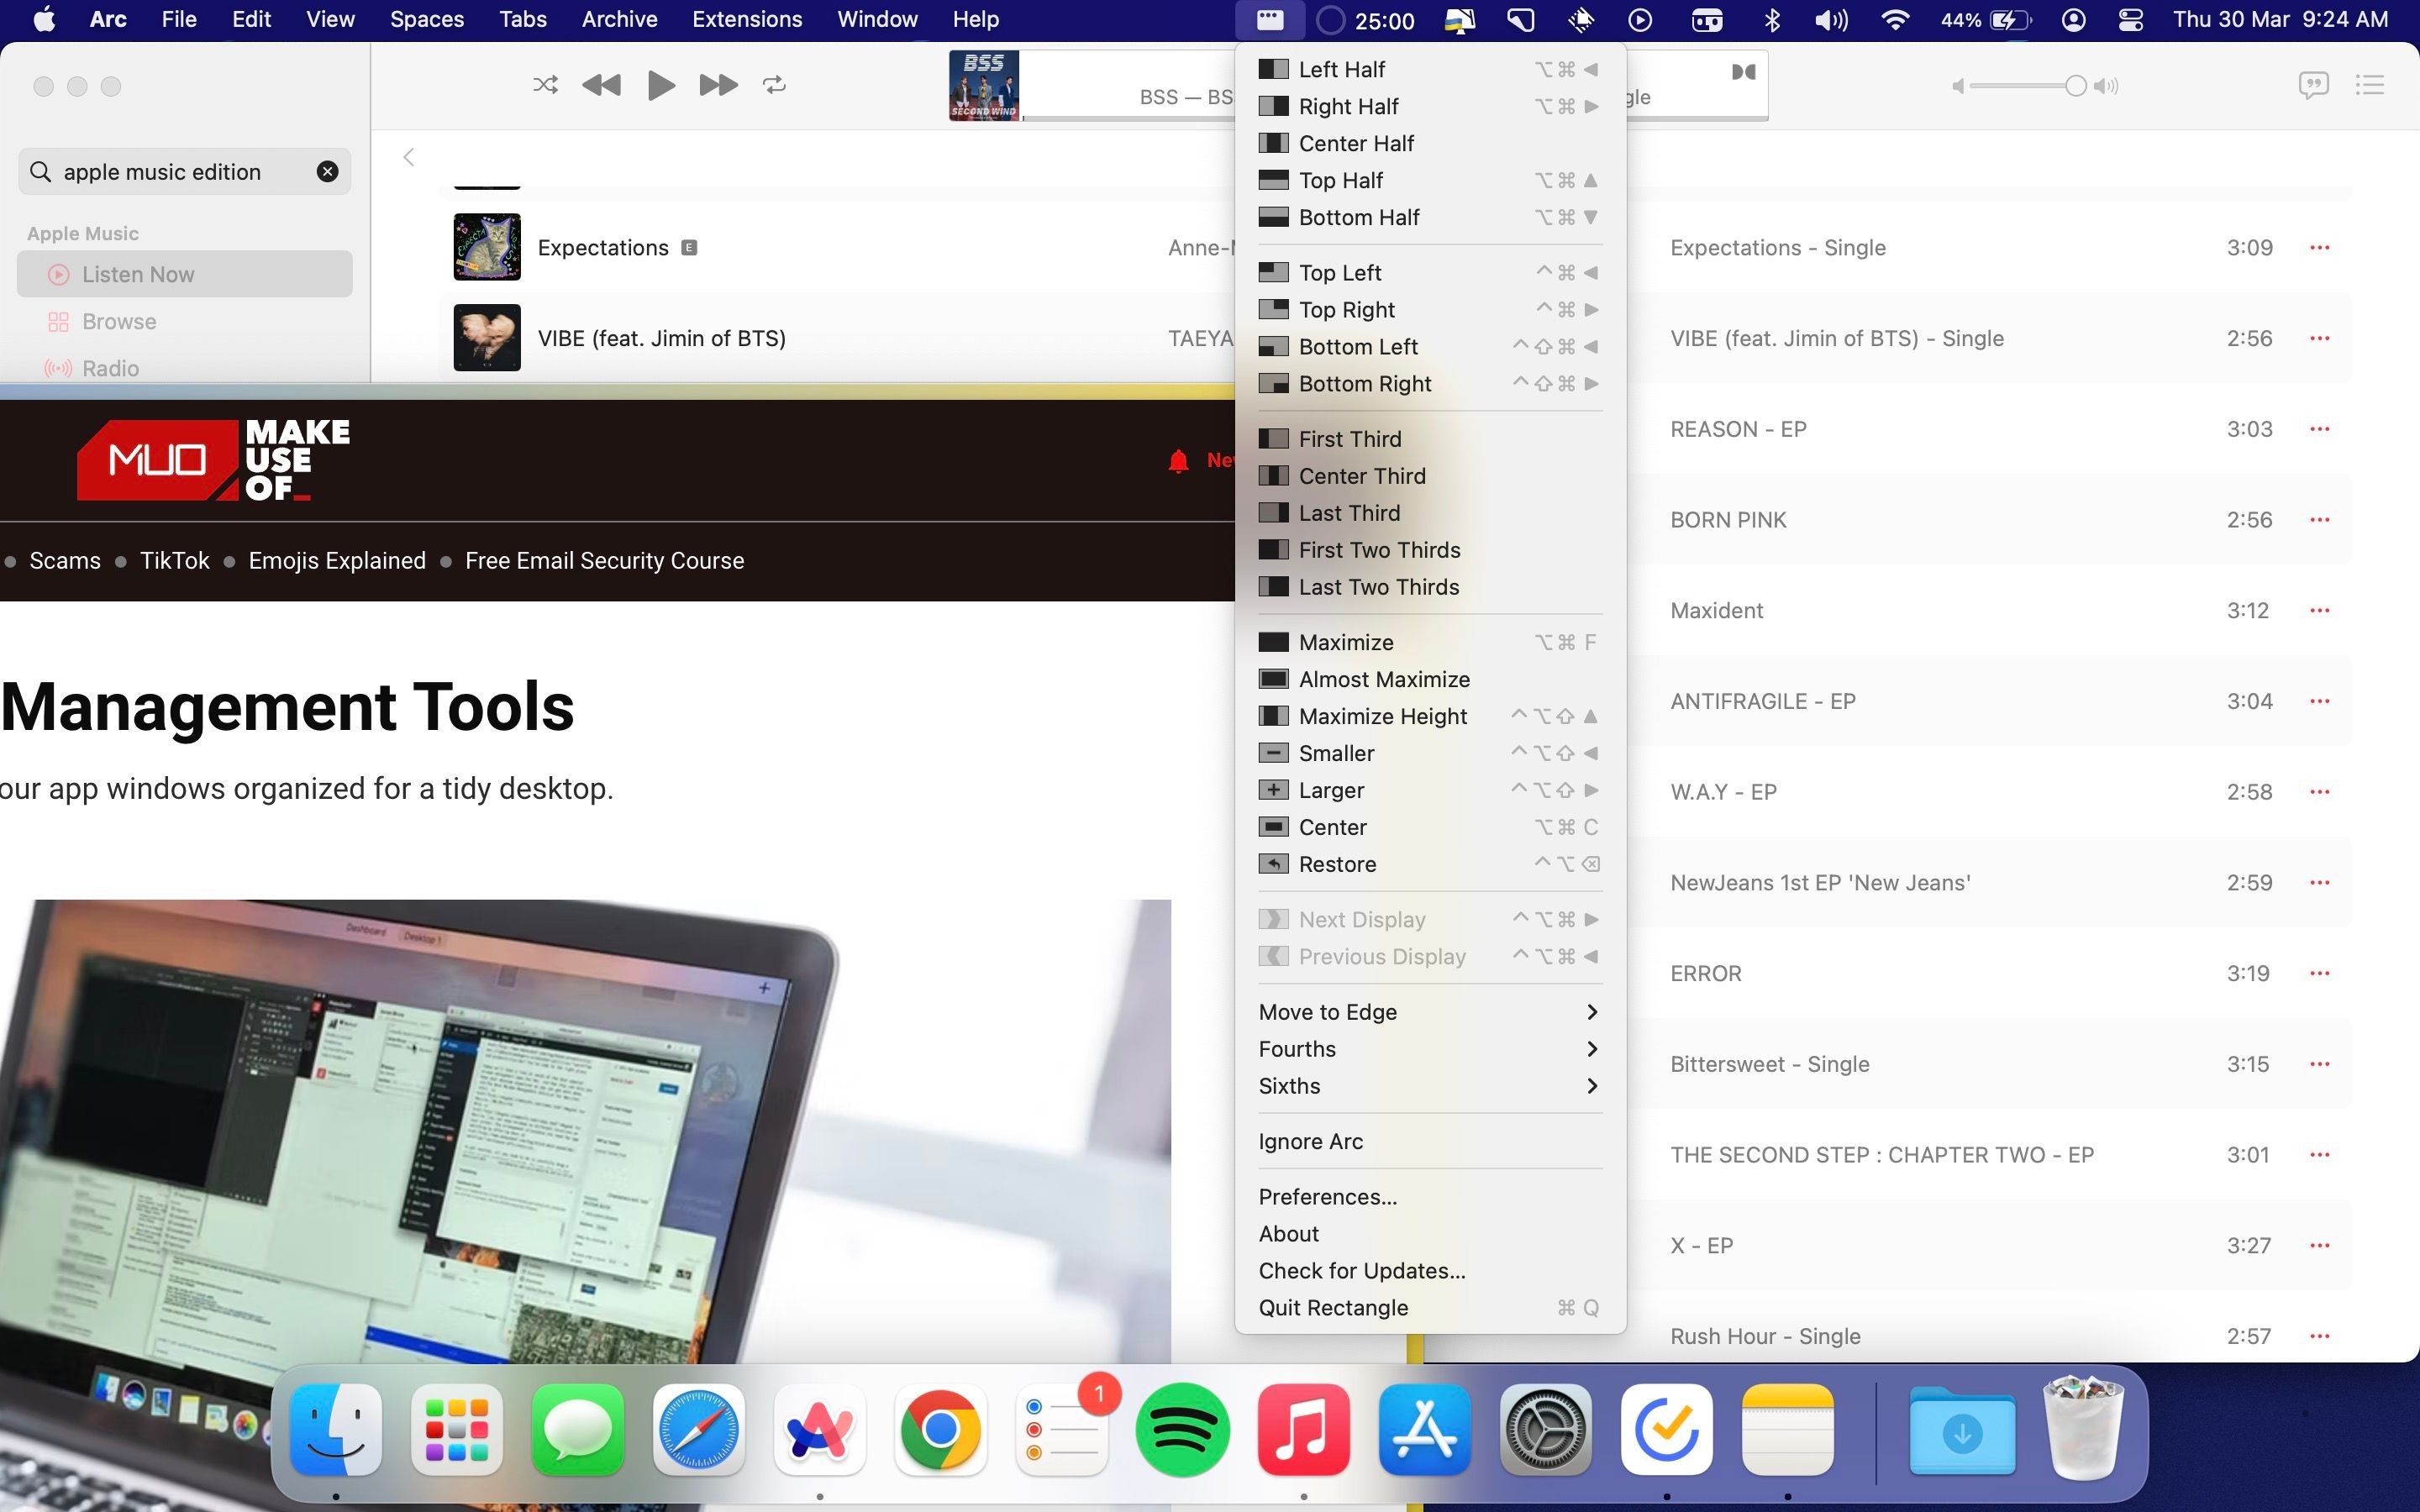2420x1512 pixels.
Task: Choose Left Half in Rectangle menu
Action: click(1429, 69)
